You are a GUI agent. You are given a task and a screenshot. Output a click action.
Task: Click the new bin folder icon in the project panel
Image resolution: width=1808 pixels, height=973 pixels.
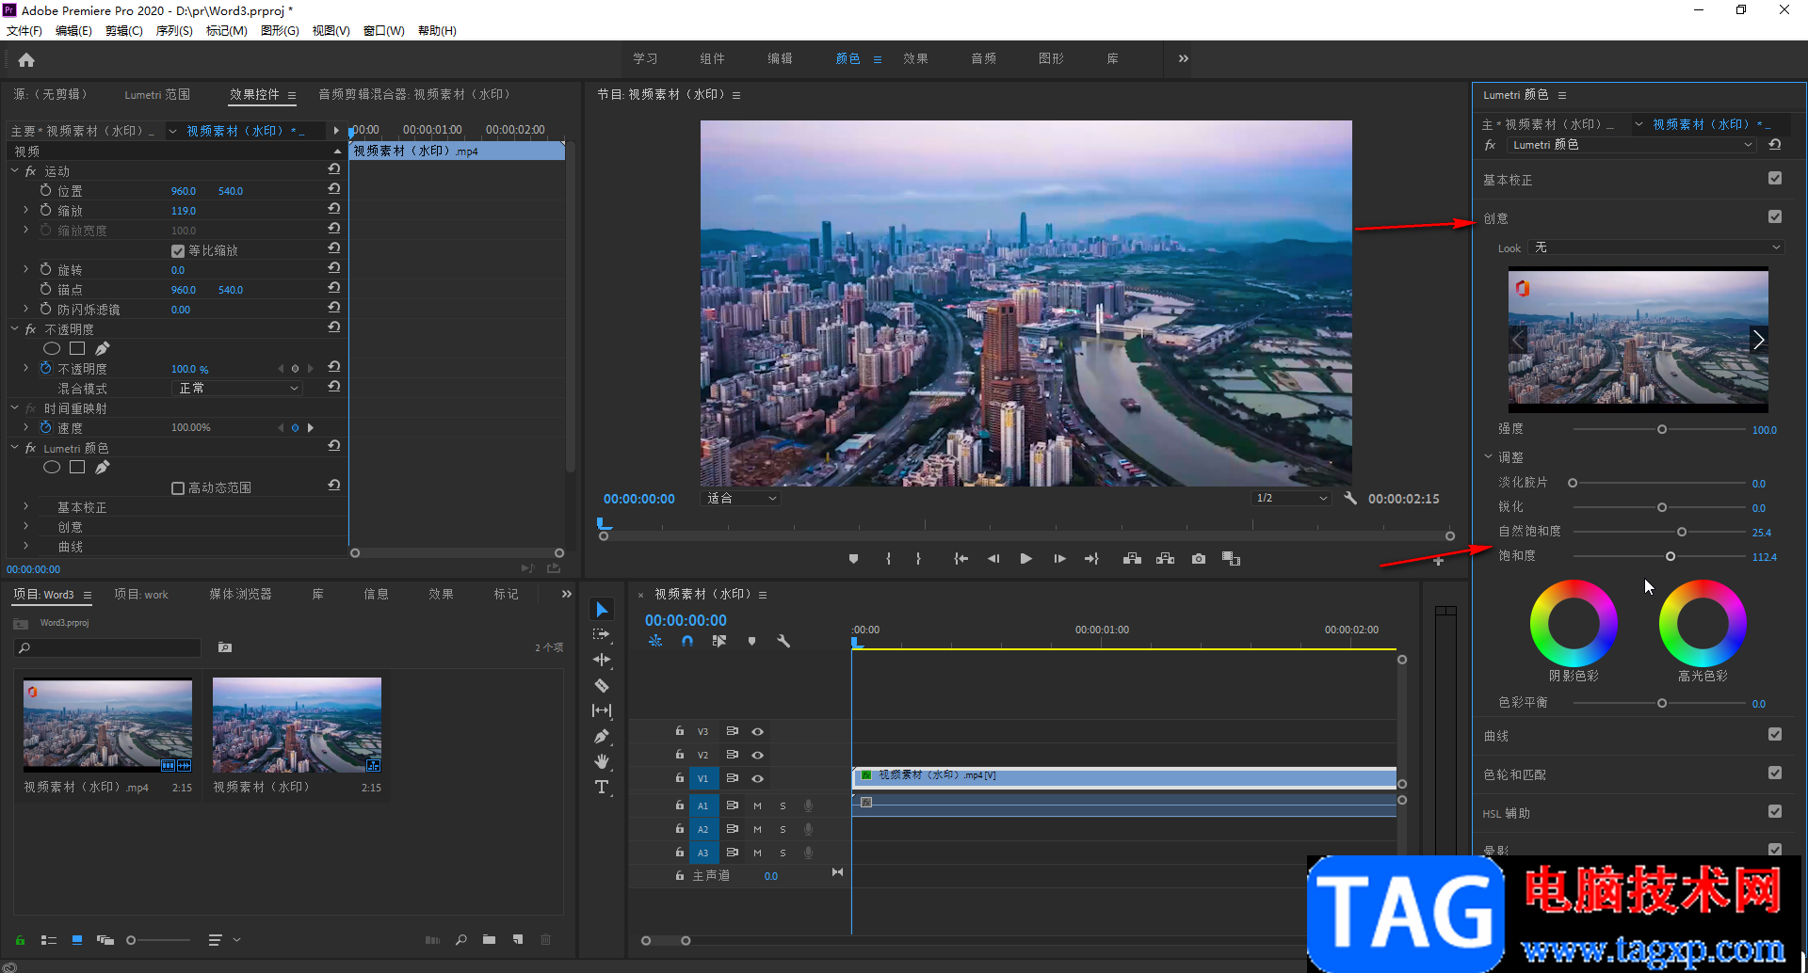489,940
